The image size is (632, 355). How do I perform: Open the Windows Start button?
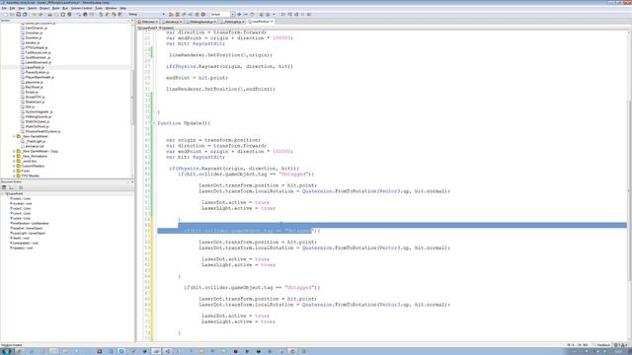click(x=7, y=351)
